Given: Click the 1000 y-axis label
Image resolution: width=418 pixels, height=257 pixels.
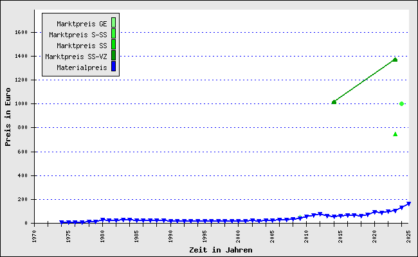Looking at the screenshot, I should click(x=21, y=103).
